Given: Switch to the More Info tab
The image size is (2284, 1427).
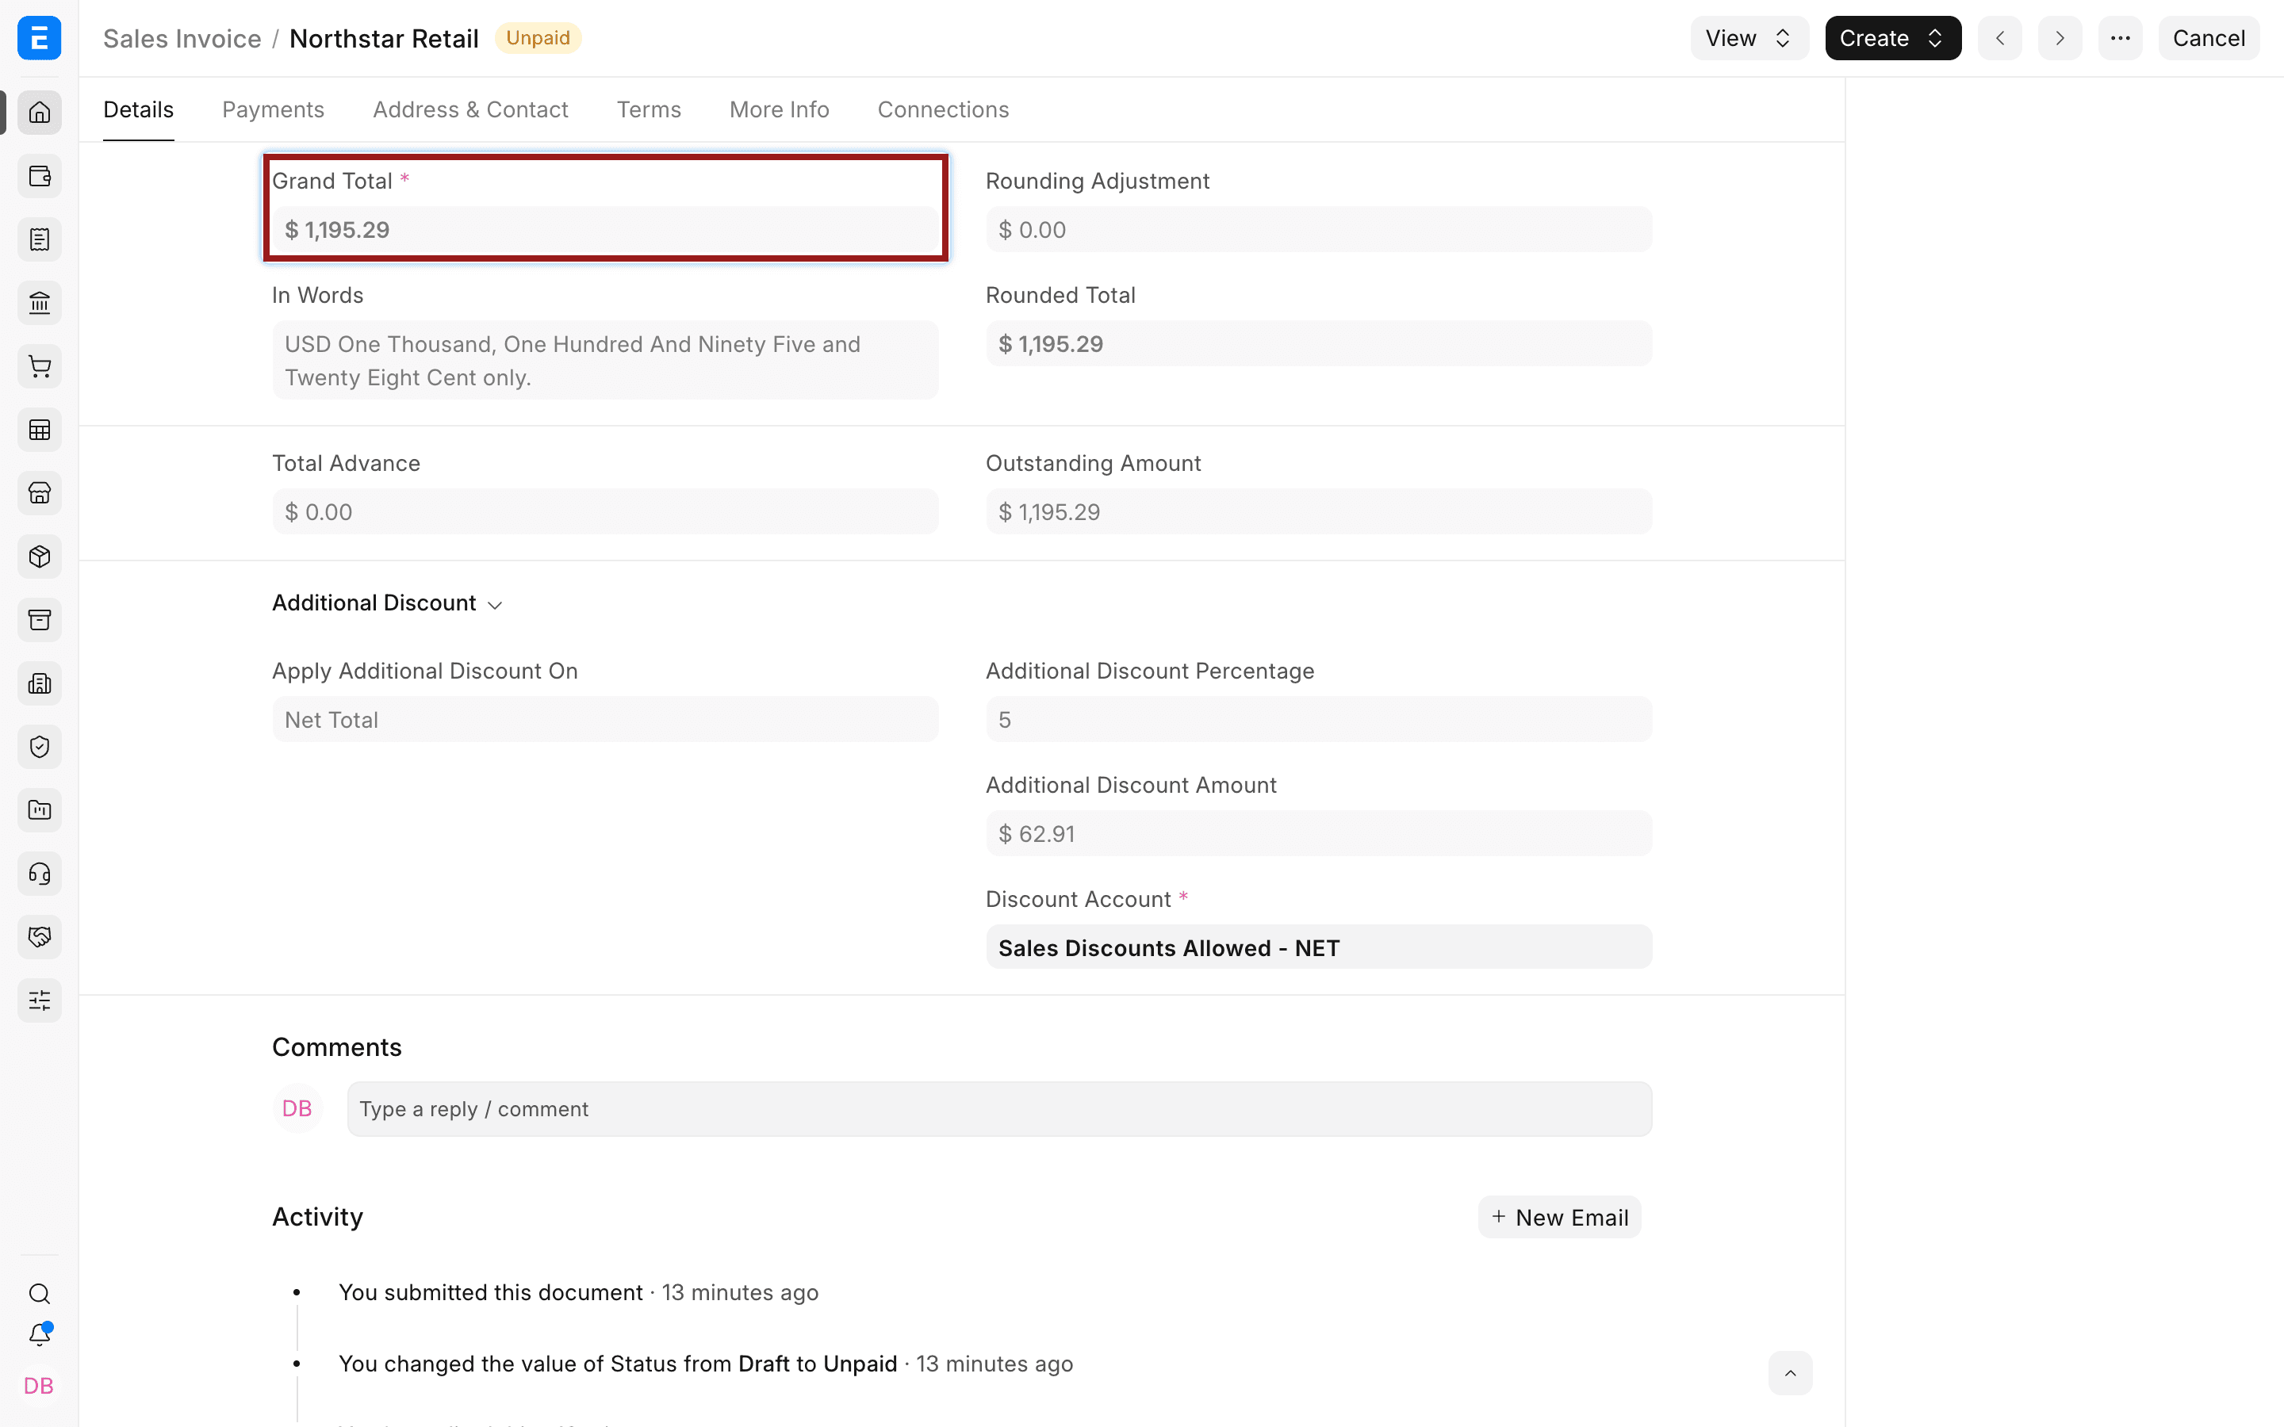Looking at the screenshot, I should coord(779,109).
